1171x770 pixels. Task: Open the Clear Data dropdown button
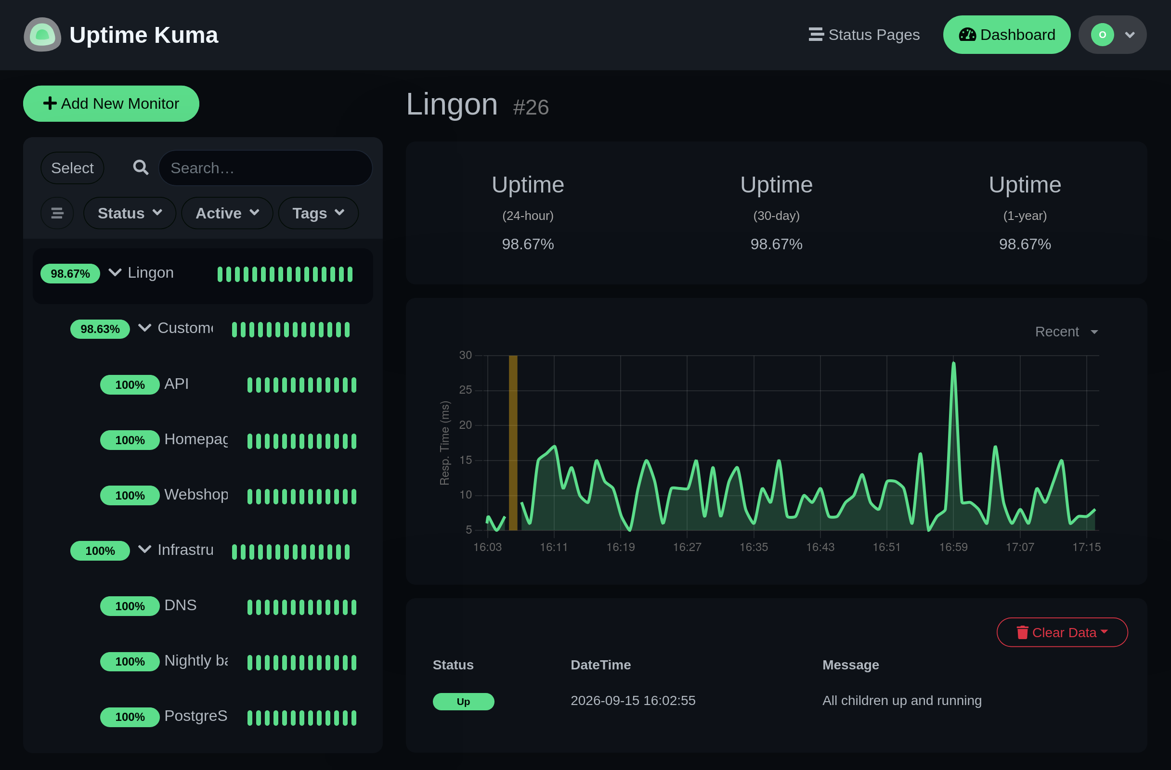(x=1062, y=632)
